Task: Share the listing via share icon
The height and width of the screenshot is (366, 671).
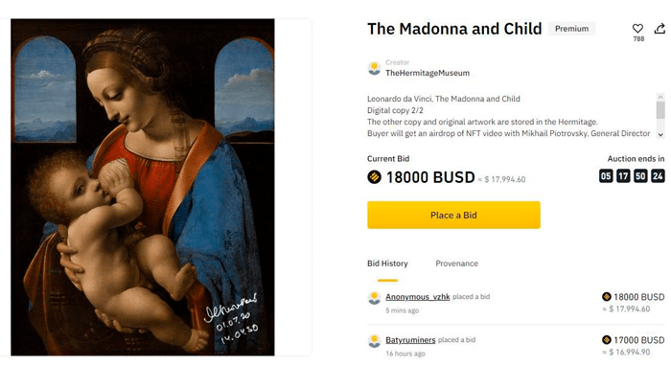Action: (x=659, y=28)
